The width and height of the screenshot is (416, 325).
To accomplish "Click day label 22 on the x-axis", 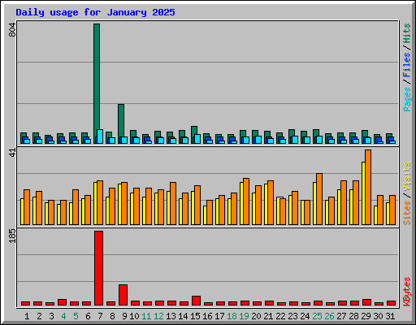I will [280, 316].
